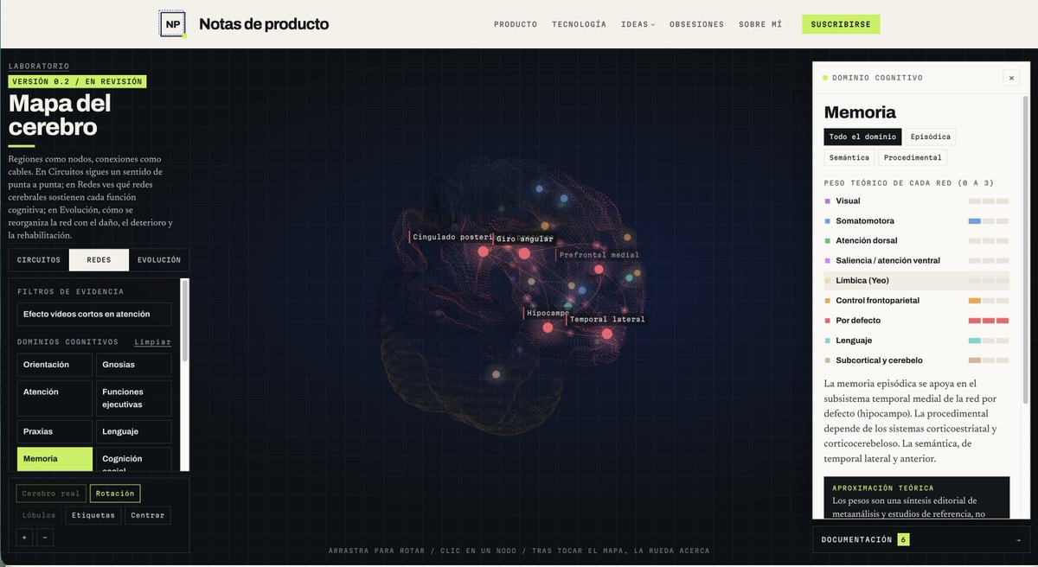Select the Gnosias cognitive domain
Screen dimensions: 1038x567
tap(133, 365)
